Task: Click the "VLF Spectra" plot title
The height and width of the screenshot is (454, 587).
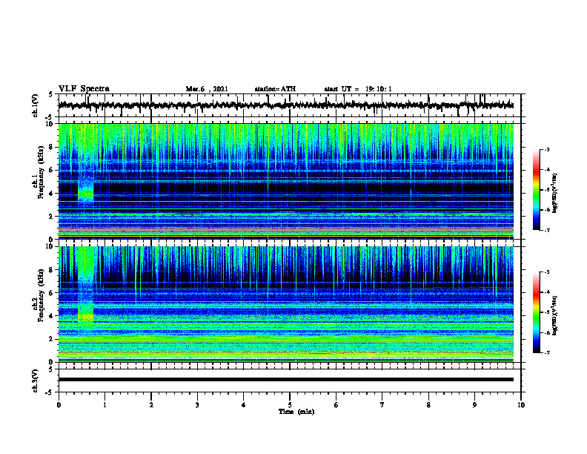Action: point(84,89)
